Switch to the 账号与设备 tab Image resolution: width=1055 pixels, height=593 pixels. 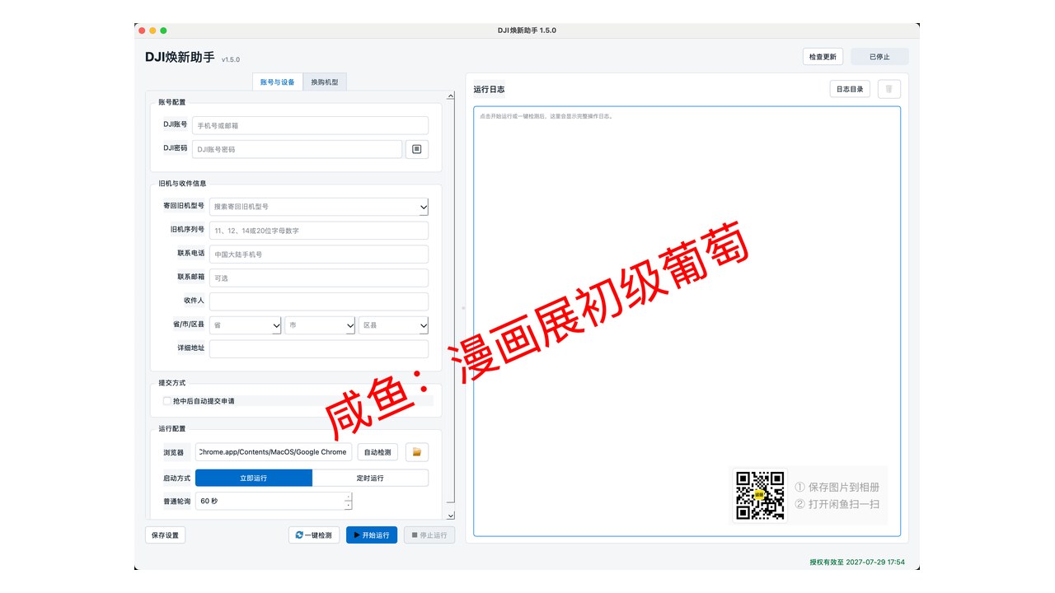pyautogui.click(x=278, y=82)
